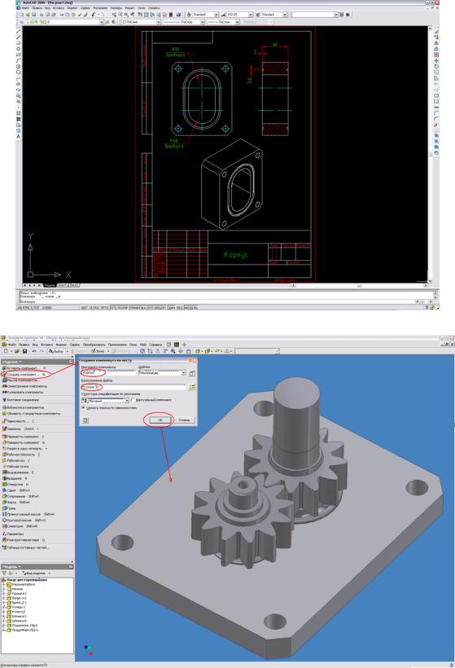455x668 pixels.
Task: Select Симметрия mirror tool
Action: click(x=20, y=525)
